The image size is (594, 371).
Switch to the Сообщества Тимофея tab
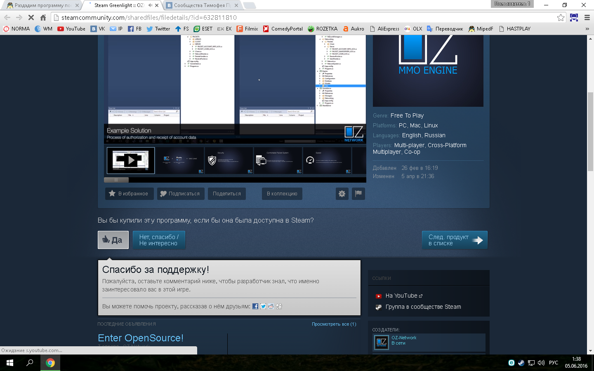(x=201, y=5)
